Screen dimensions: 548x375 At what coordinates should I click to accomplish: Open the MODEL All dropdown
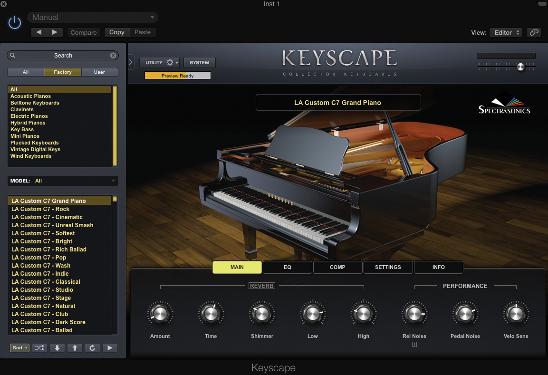(63, 181)
